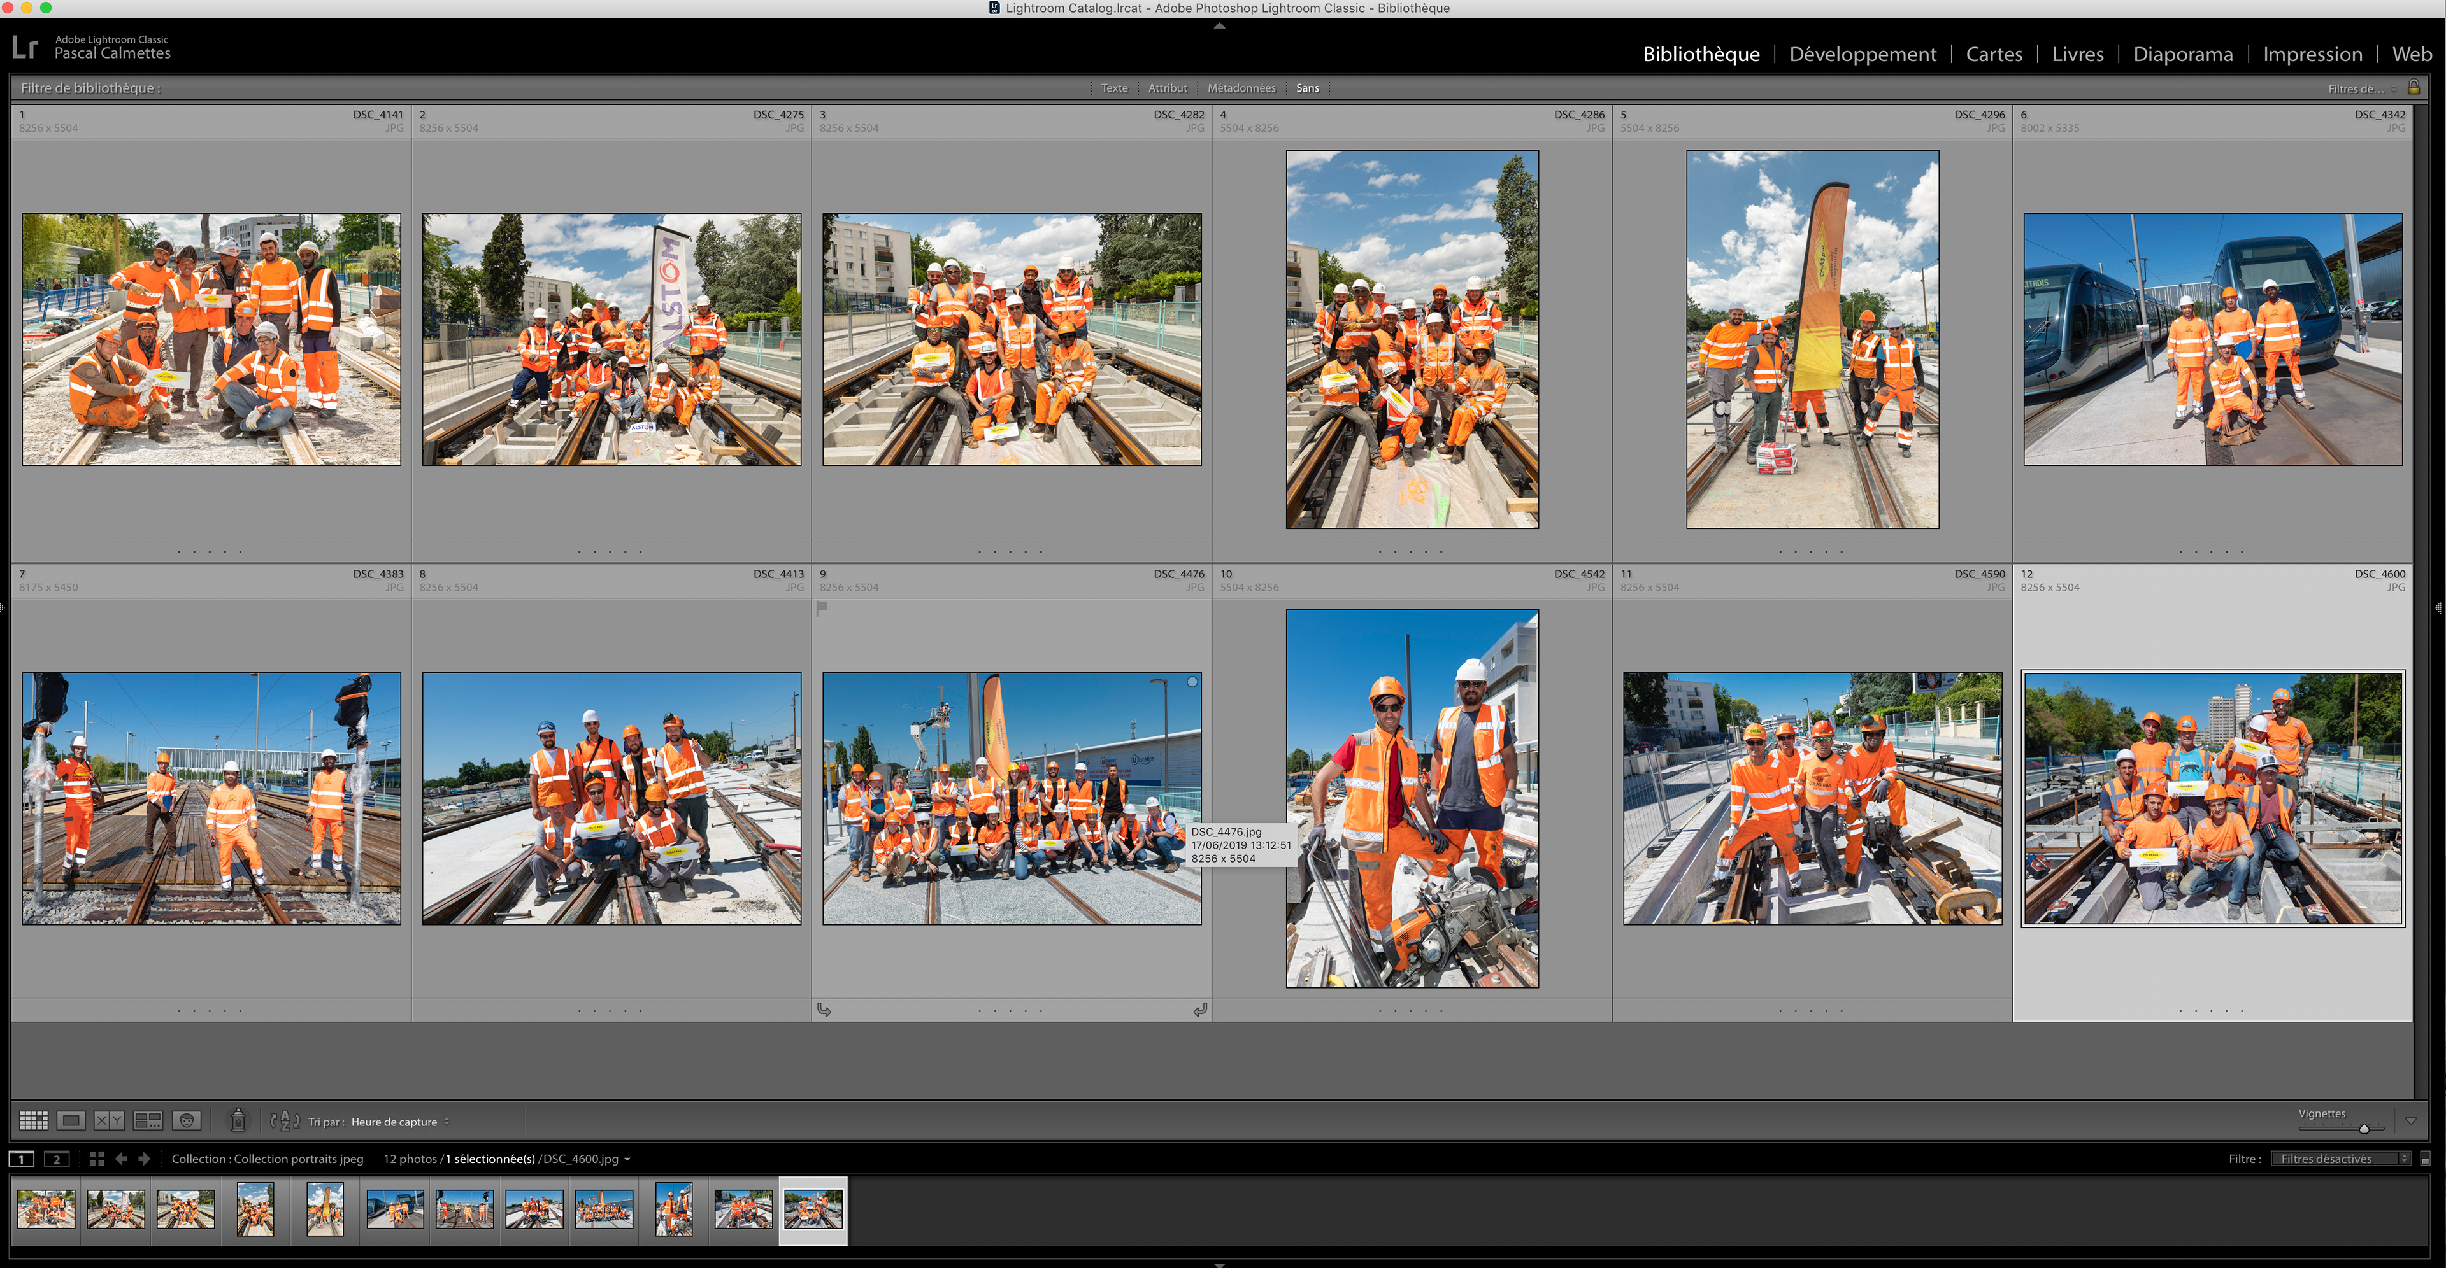Image resolution: width=2446 pixels, height=1268 pixels.
Task: Select the Painter spray can tool
Action: pos(238,1121)
